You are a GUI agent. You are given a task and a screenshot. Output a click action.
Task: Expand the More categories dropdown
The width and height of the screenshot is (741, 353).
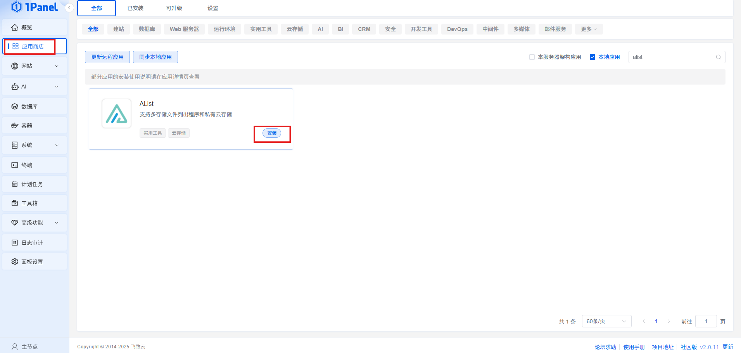tap(589, 29)
